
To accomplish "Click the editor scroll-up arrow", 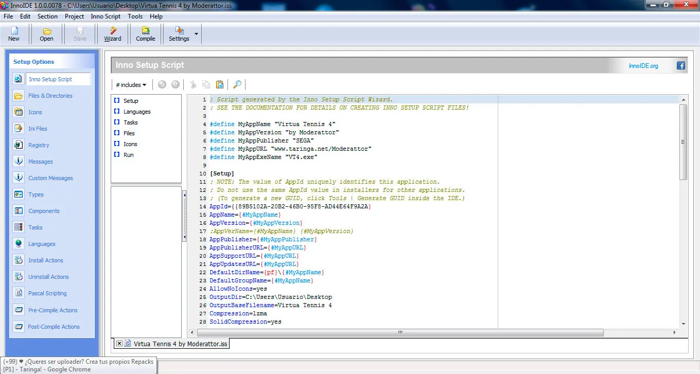I will [684, 99].
